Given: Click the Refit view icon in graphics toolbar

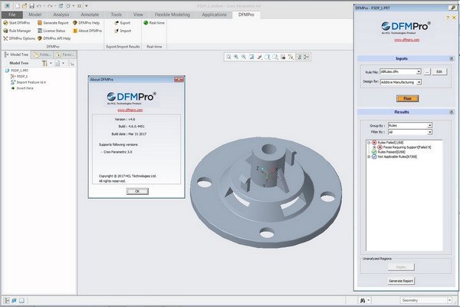Looking at the screenshot, I should [228, 57].
